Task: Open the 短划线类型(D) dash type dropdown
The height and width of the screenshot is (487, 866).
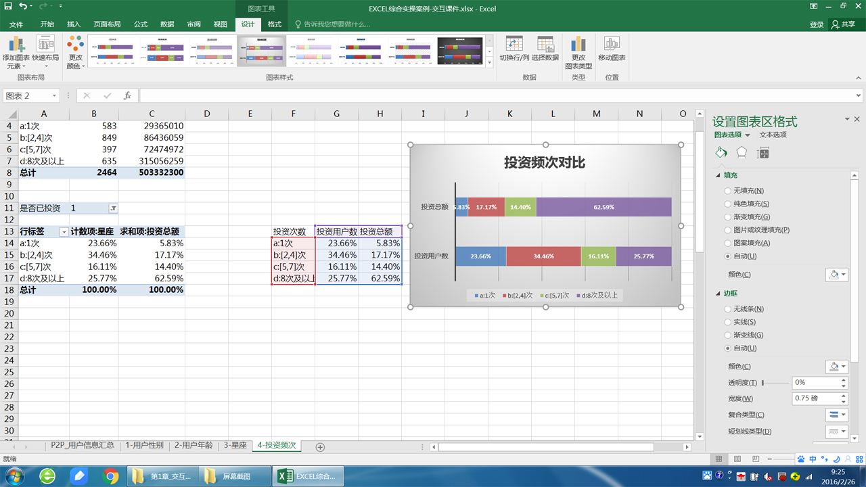Action: tap(836, 431)
